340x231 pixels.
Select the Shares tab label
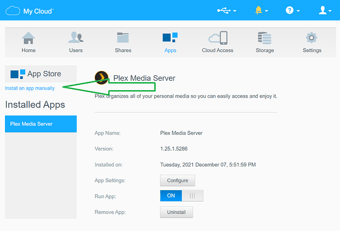[x=123, y=50]
